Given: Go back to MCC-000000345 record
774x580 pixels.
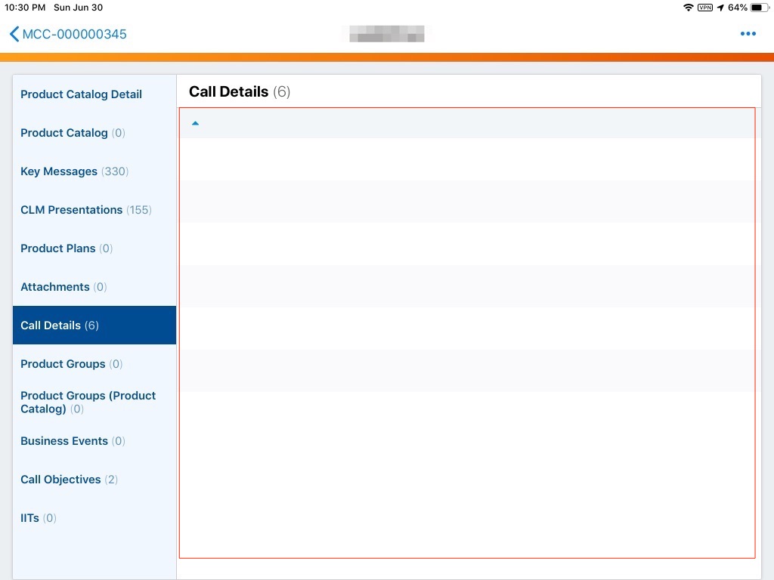Looking at the screenshot, I should coord(74,34).
